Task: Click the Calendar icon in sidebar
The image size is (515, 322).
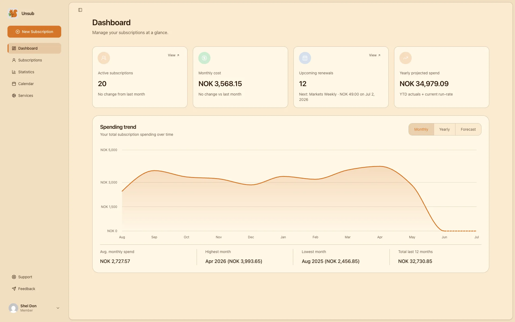Action: (14, 84)
